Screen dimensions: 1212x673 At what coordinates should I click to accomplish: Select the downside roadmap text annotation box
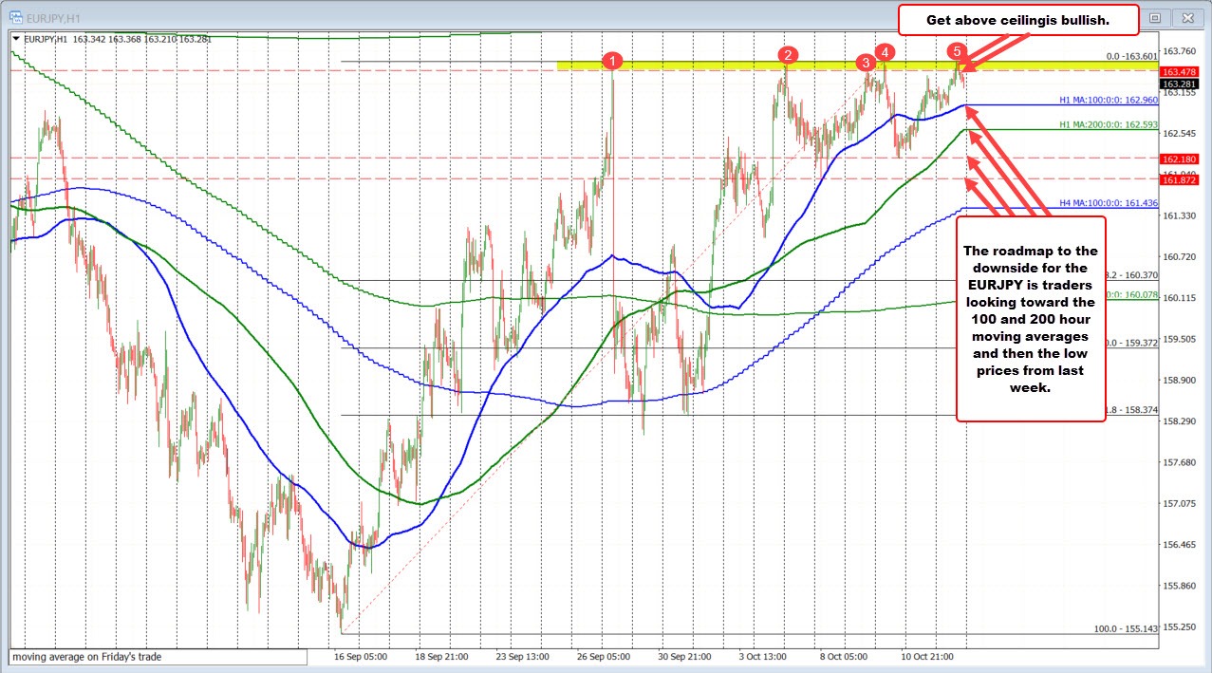pos(1031,318)
